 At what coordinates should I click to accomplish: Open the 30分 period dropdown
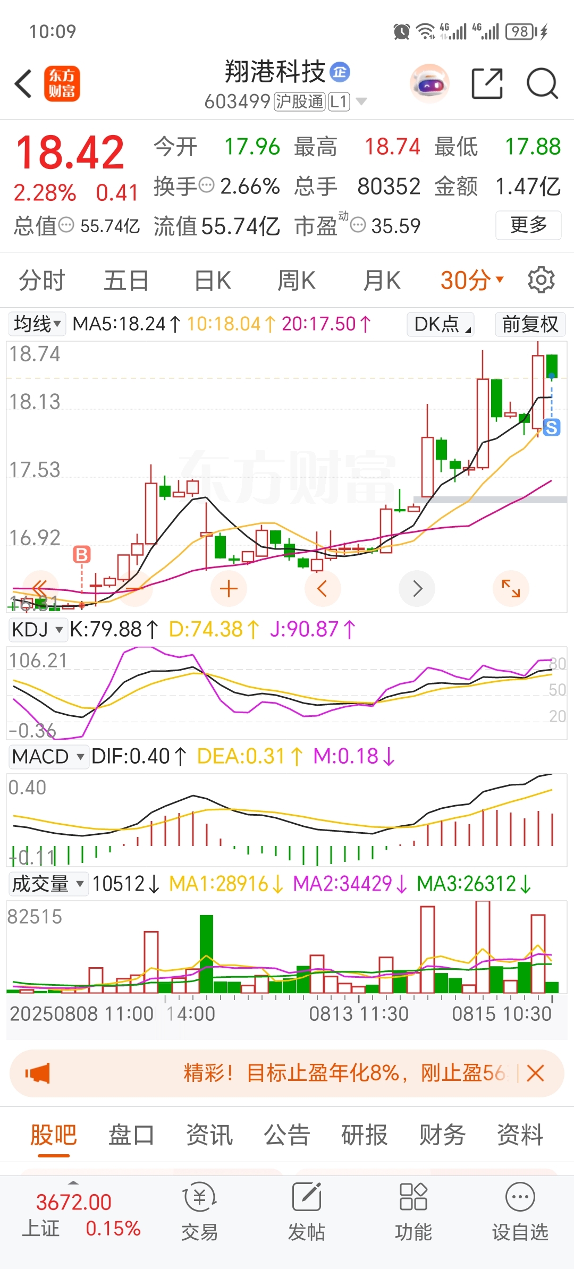tap(472, 280)
